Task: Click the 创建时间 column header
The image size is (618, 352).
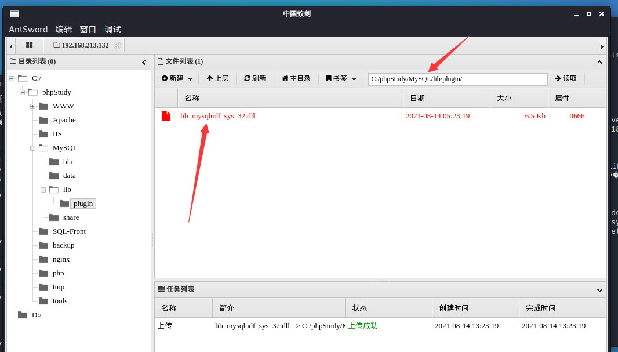Action: (476, 308)
